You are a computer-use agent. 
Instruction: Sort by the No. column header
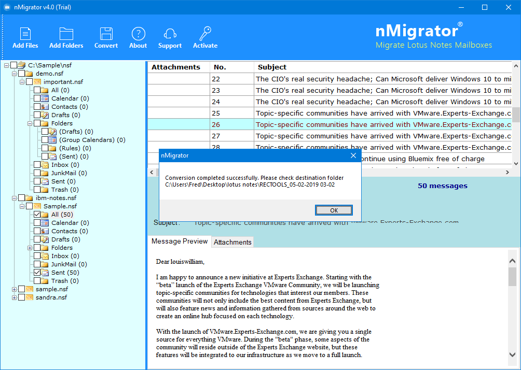(232, 67)
